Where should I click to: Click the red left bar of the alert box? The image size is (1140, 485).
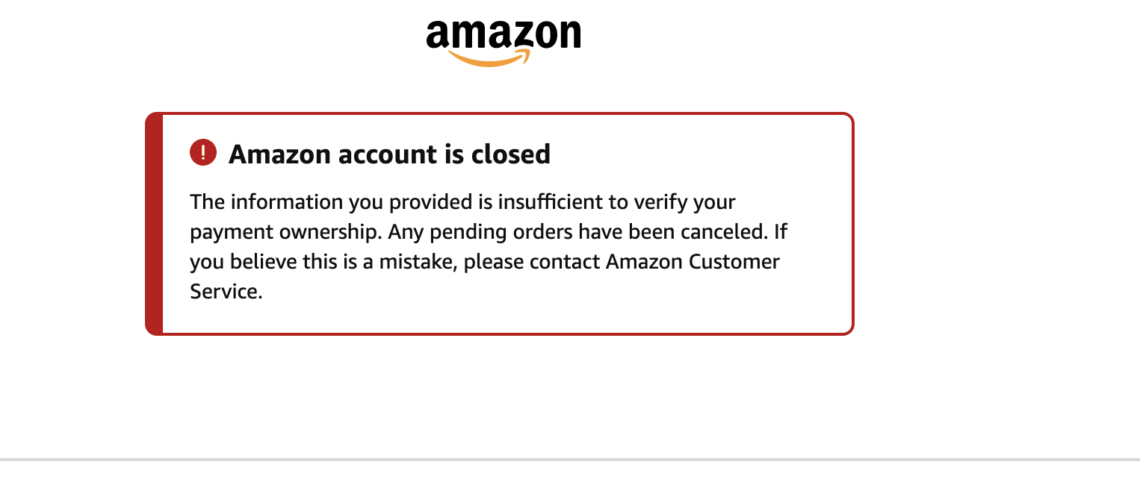click(x=154, y=224)
